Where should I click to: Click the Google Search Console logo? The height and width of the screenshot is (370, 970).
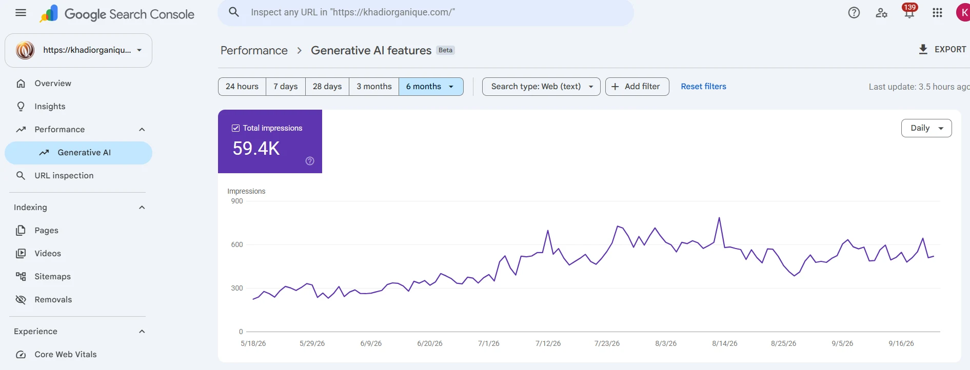pyautogui.click(x=117, y=14)
